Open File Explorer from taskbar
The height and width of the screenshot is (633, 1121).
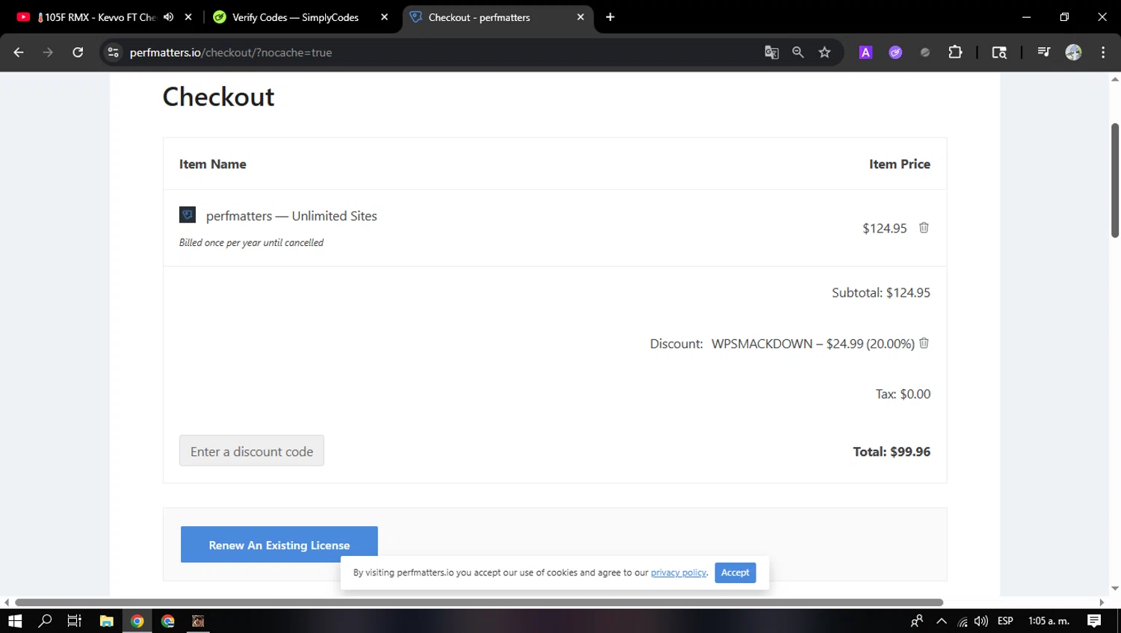click(106, 621)
